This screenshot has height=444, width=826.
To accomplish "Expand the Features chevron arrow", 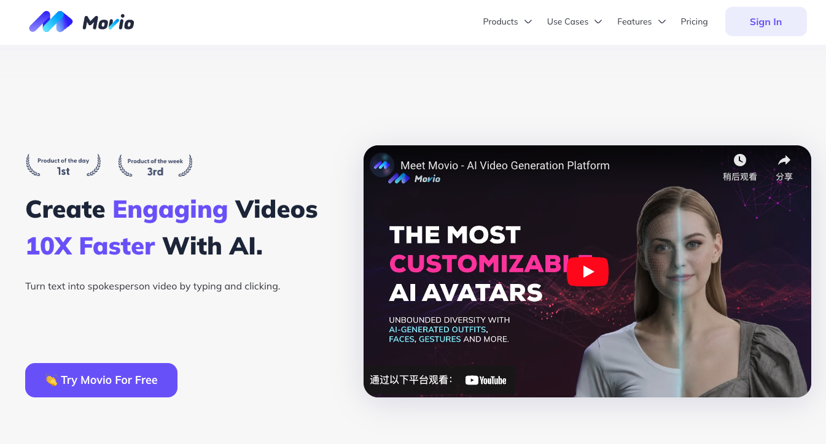I will click(x=662, y=22).
